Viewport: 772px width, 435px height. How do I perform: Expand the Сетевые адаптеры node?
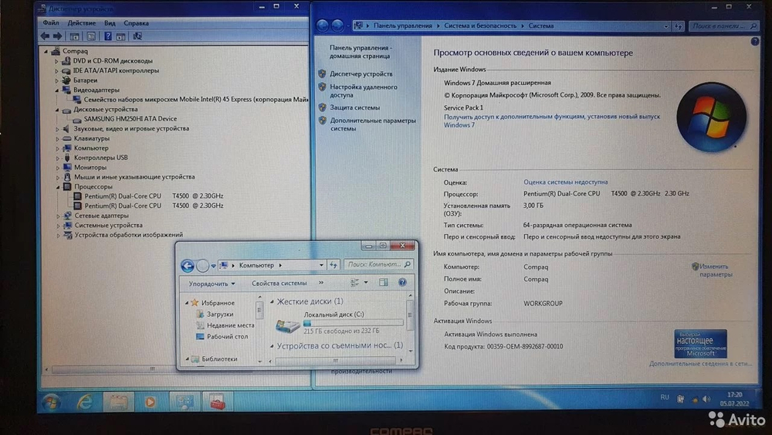(x=58, y=216)
